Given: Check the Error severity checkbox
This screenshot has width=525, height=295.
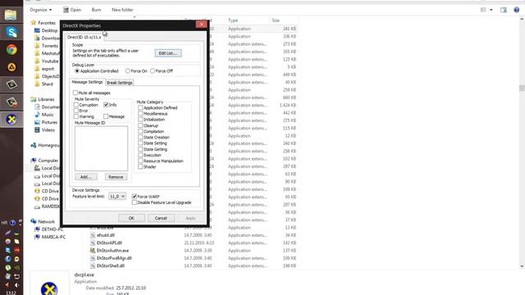Looking at the screenshot, I should click(76, 111).
